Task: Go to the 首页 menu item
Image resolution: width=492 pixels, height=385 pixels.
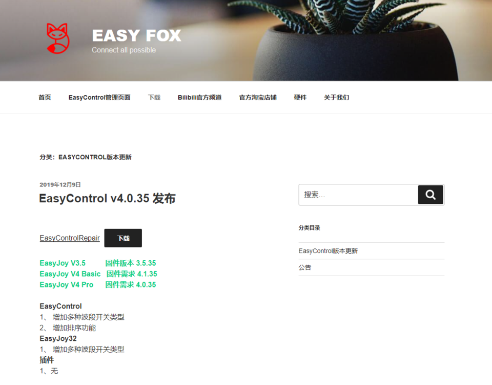Action: (x=45, y=98)
